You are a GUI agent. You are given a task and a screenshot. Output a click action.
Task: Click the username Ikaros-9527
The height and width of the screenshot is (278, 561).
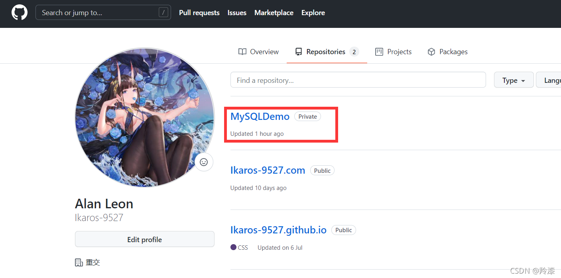click(x=99, y=218)
